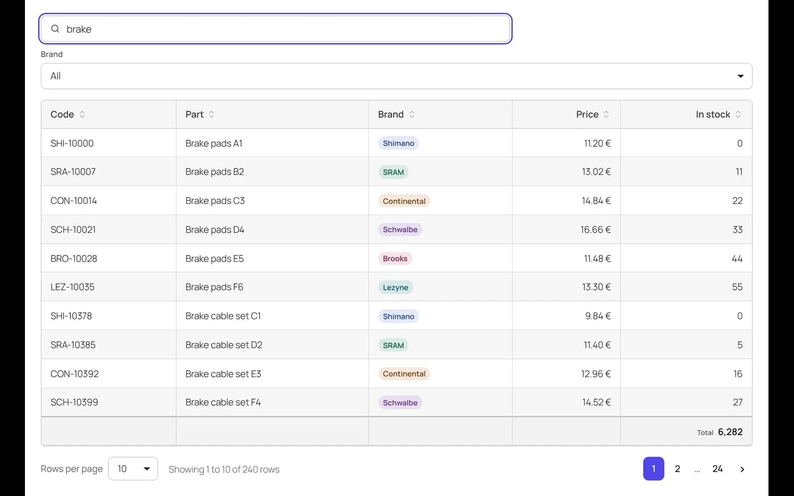The height and width of the screenshot is (496, 794).
Task: Click SRAM tag in SRA-10385 row
Action: [x=393, y=345]
